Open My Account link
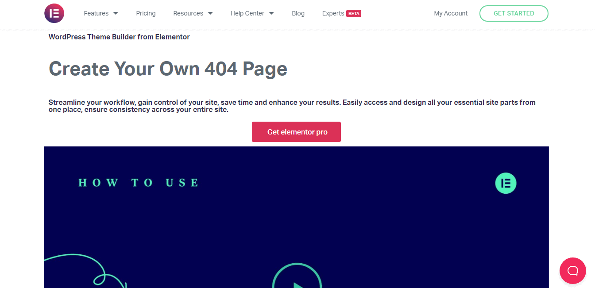Image resolution: width=595 pixels, height=288 pixels. pyautogui.click(x=451, y=13)
